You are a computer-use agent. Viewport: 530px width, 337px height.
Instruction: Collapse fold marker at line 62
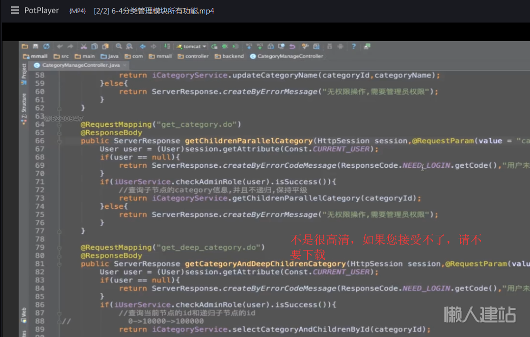click(59, 108)
